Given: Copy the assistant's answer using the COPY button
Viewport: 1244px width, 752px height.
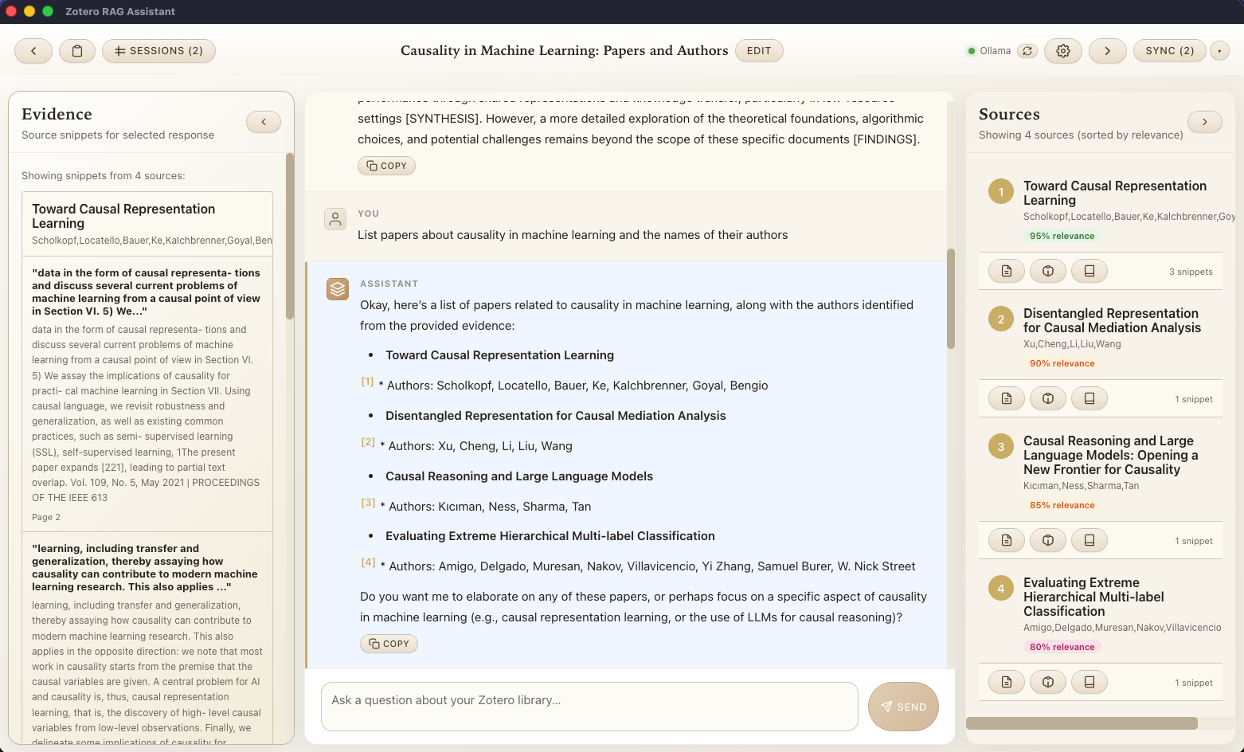Looking at the screenshot, I should (x=389, y=643).
